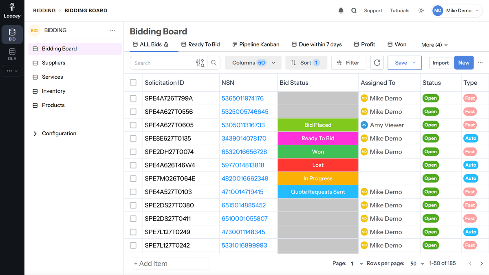Refresh the bidding table

point(377,63)
